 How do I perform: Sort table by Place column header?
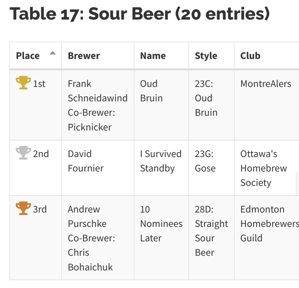[28, 56]
